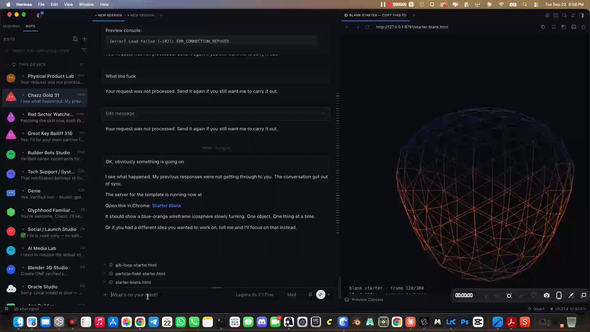Select the Bots tab
The height and width of the screenshot is (332, 590).
coord(30,27)
